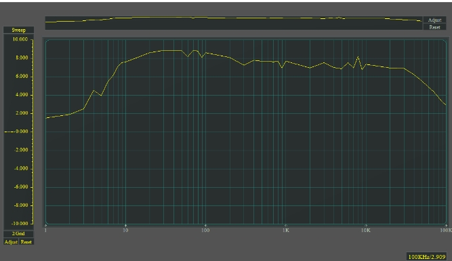Select the 1 Hz start axis marker

pos(45,230)
